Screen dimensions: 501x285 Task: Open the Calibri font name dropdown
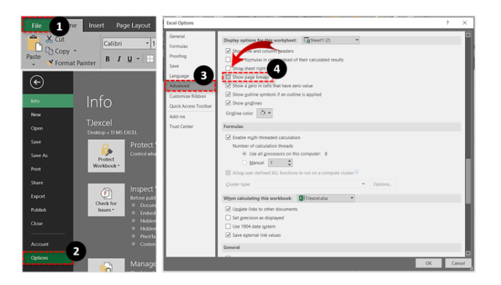[x=147, y=43]
